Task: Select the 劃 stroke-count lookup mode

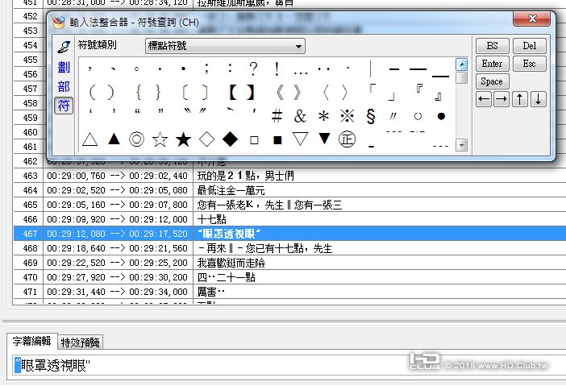Action: click(64, 68)
